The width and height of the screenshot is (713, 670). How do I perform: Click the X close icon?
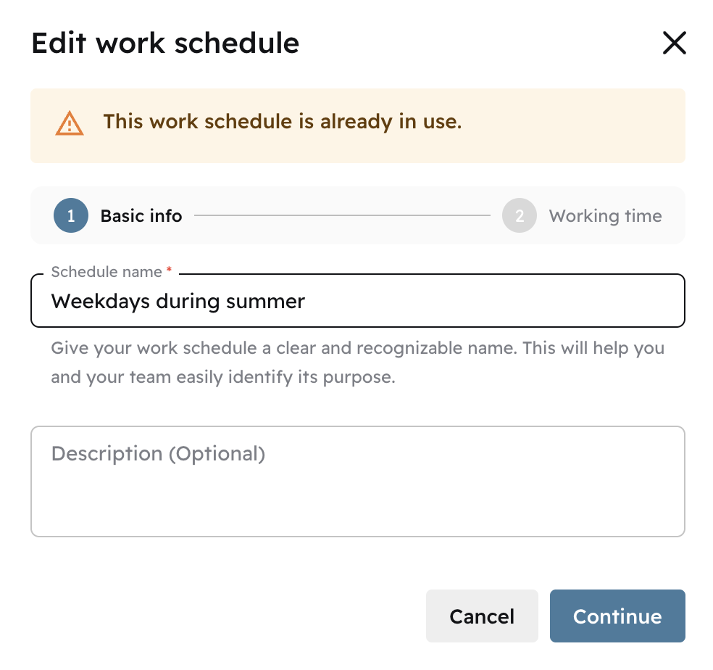675,43
